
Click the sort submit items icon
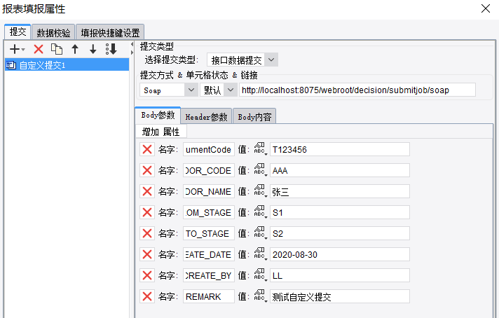pyautogui.click(x=111, y=49)
